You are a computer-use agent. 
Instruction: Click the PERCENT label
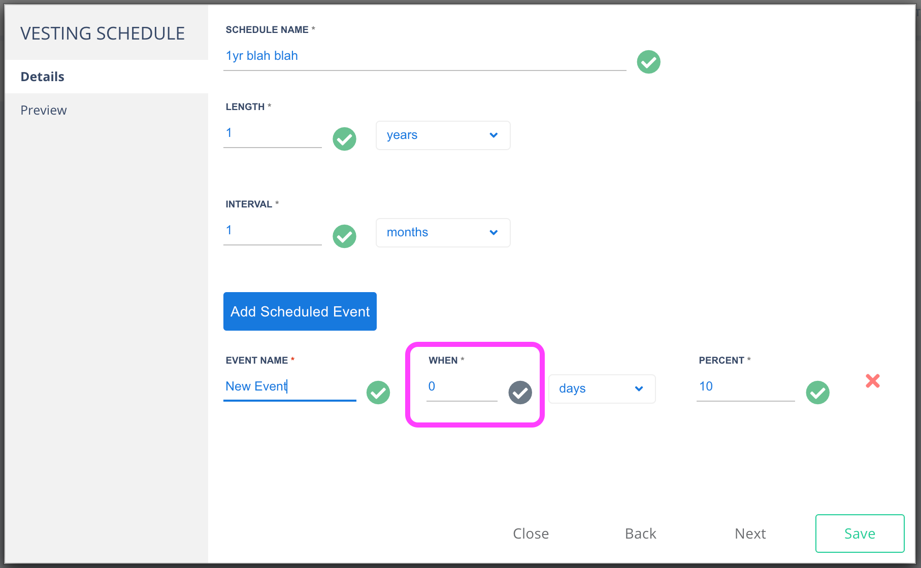tap(721, 361)
